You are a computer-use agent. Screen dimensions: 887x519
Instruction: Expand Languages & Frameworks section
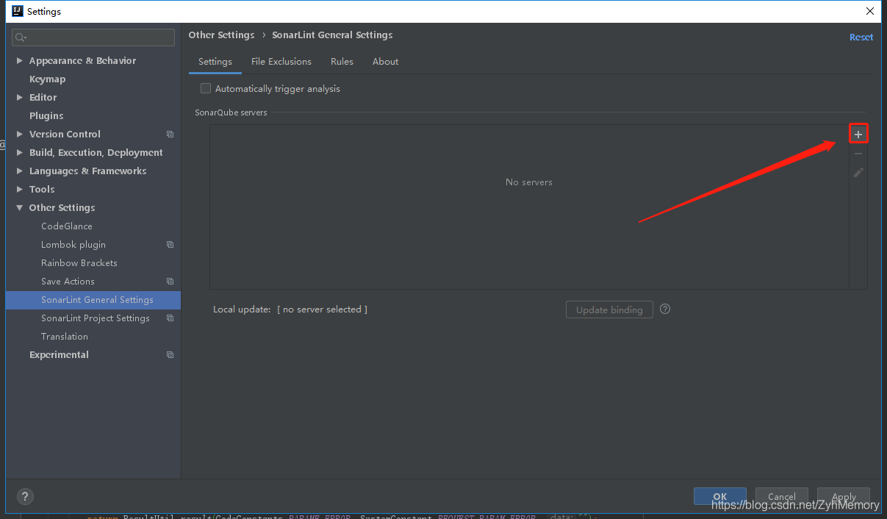(x=20, y=171)
